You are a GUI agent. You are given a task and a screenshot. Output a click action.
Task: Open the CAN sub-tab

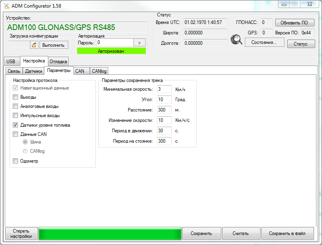click(x=81, y=71)
